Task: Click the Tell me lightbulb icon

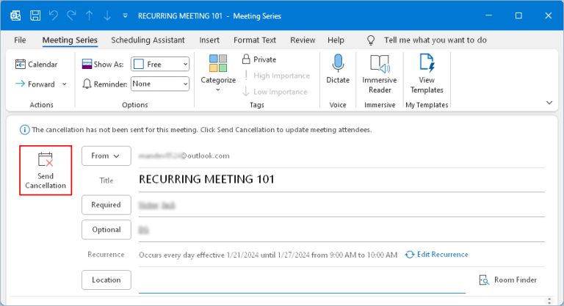Action: (x=370, y=40)
